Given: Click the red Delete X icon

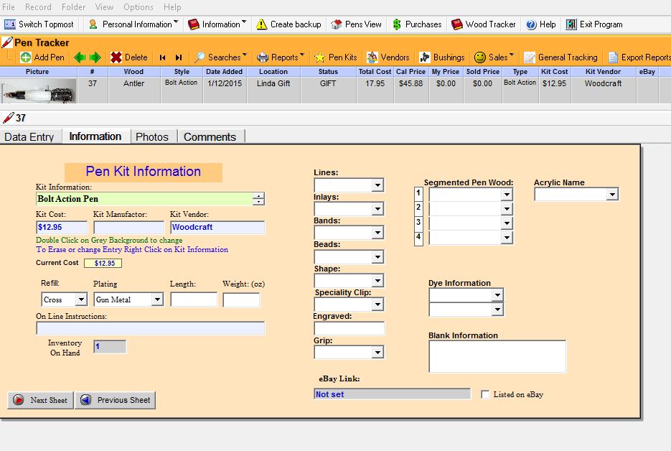Looking at the screenshot, I should pos(116,57).
